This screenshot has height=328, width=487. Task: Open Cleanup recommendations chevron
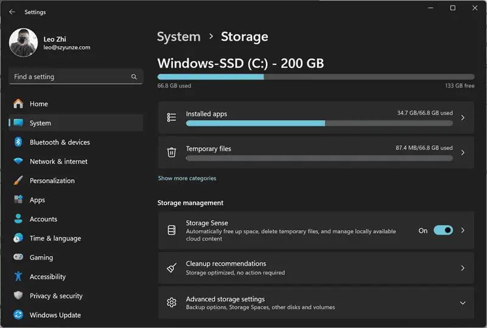(x=463, y=268)
